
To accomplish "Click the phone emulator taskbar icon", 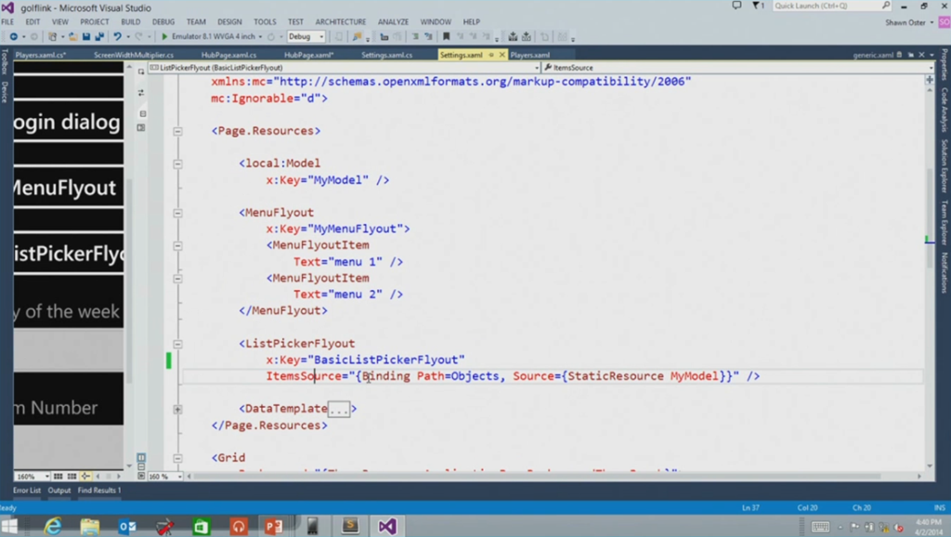I will pos(312,526).
